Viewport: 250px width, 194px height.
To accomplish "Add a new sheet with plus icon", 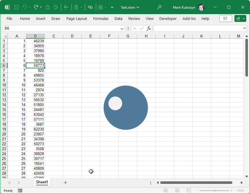I will (65, 182).
